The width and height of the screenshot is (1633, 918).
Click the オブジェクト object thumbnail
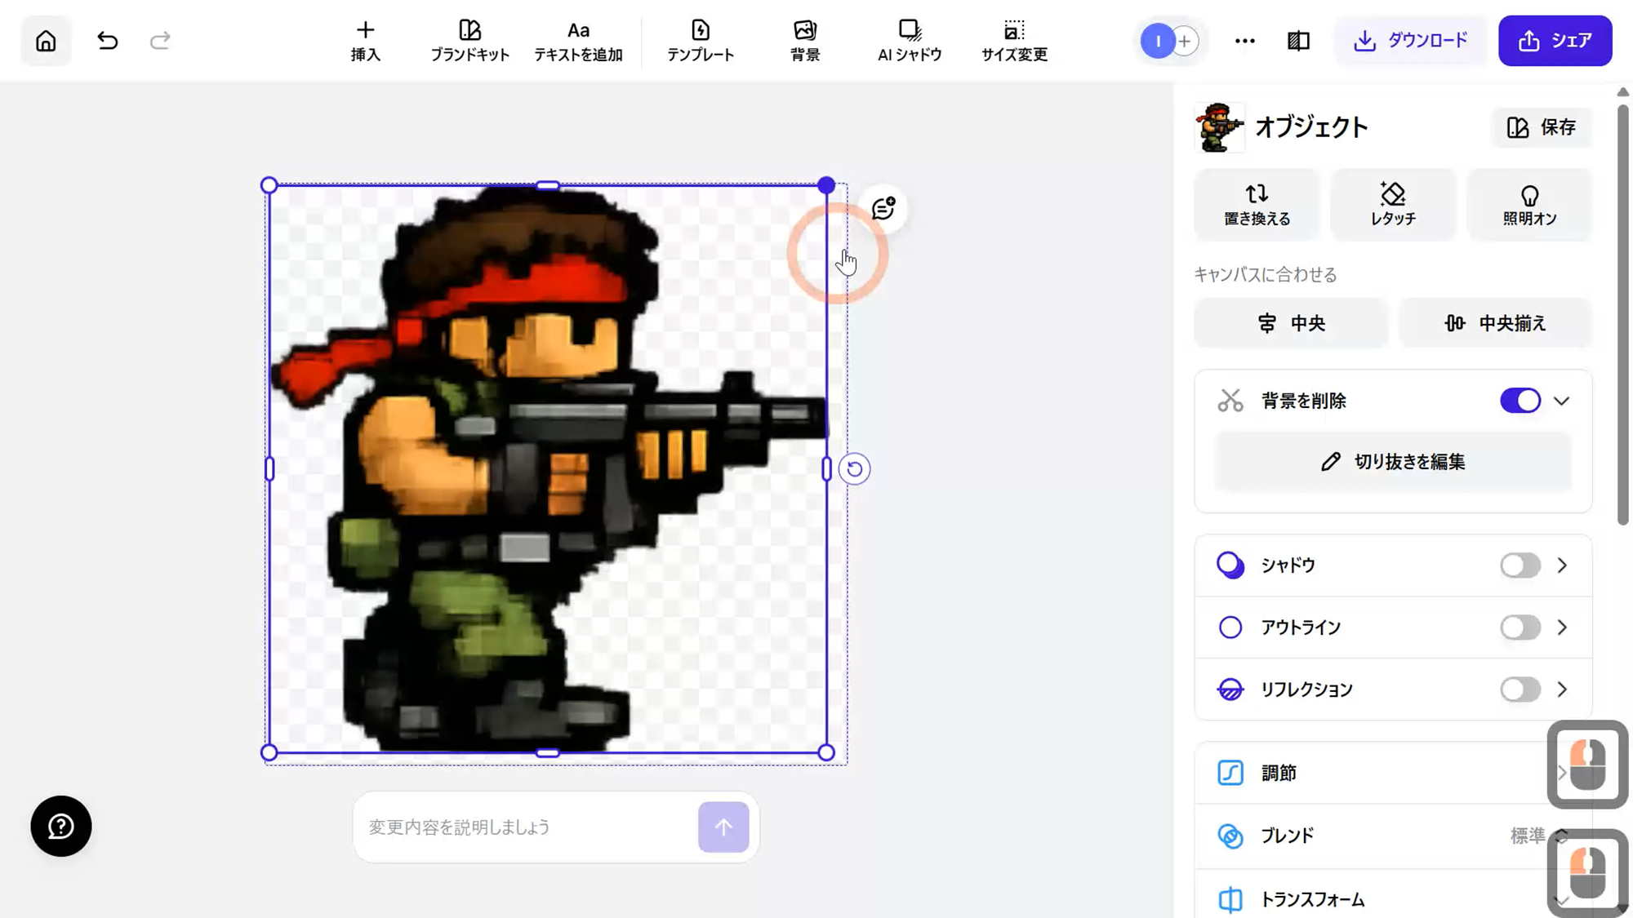tap(1219, 127)
